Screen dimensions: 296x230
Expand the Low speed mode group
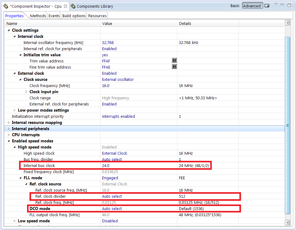(x=14, y=221)
